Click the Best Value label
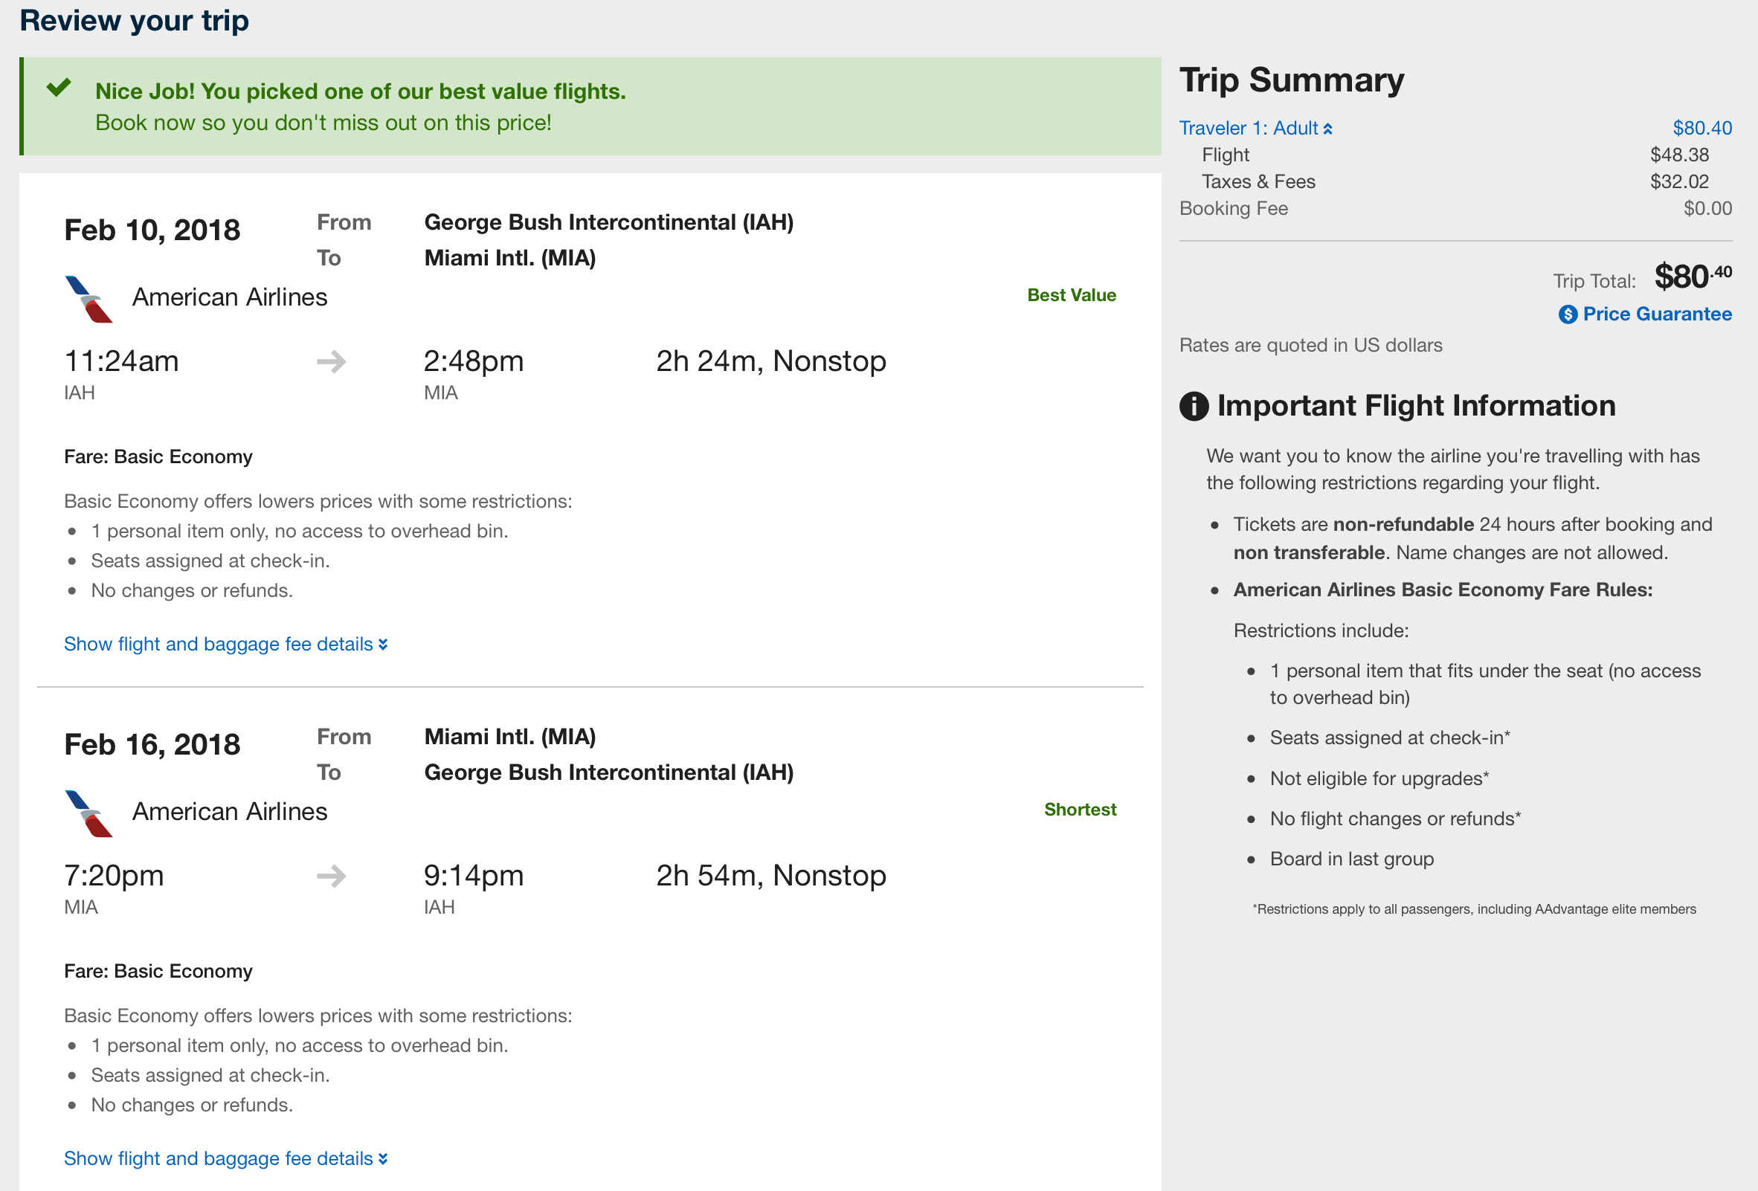The height and width of the screenshot is (1191, 1758). 1071,296
